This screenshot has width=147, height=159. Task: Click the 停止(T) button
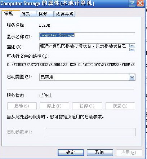54,106
